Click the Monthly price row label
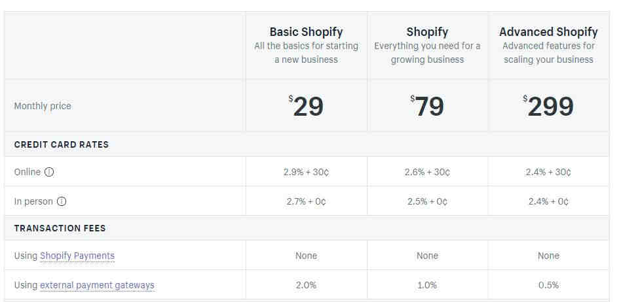Image resolution: width=619 pixels, height=302 pixels. pos(43,106)
